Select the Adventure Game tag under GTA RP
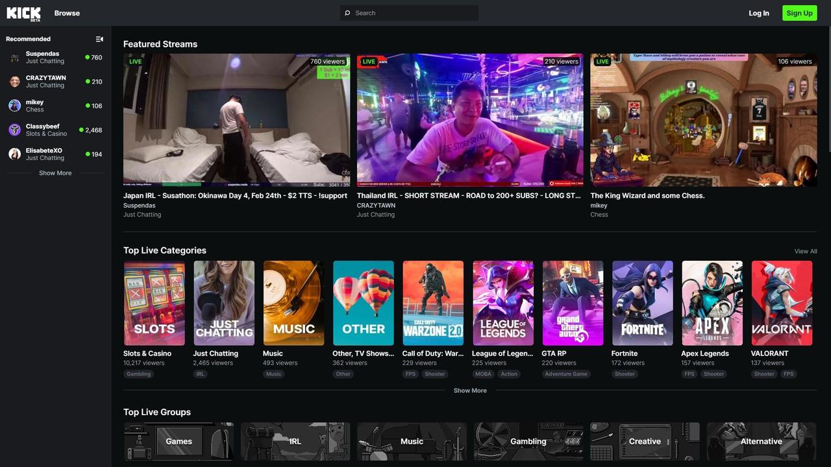The height and width of the screenshot is (467, 831). [x=566, y=374]
